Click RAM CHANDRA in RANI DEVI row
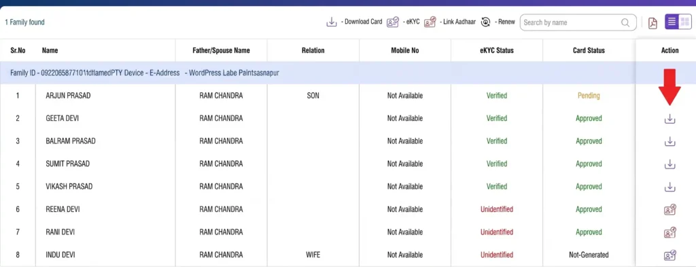Screen dimensions: 696x267 [221, 232]
